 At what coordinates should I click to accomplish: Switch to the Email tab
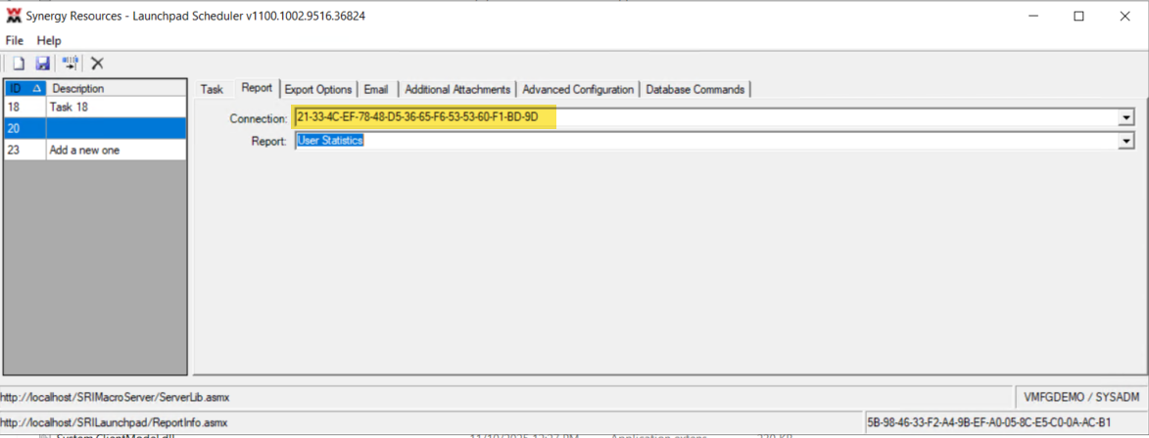(376, 89)
